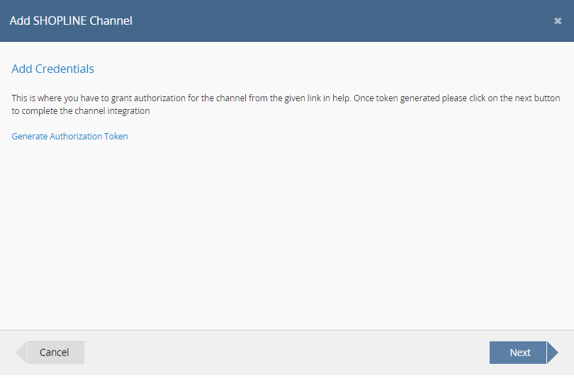This screenshot has width=574, height=378.
Task: Click the Next button
Action: (524, 353)
